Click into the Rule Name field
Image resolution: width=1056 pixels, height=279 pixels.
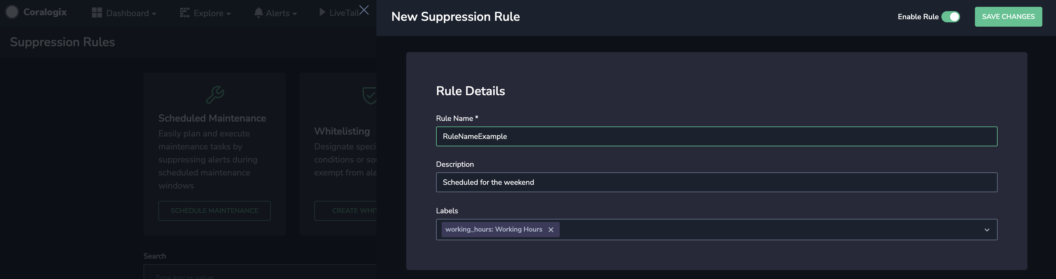[716, 136]
